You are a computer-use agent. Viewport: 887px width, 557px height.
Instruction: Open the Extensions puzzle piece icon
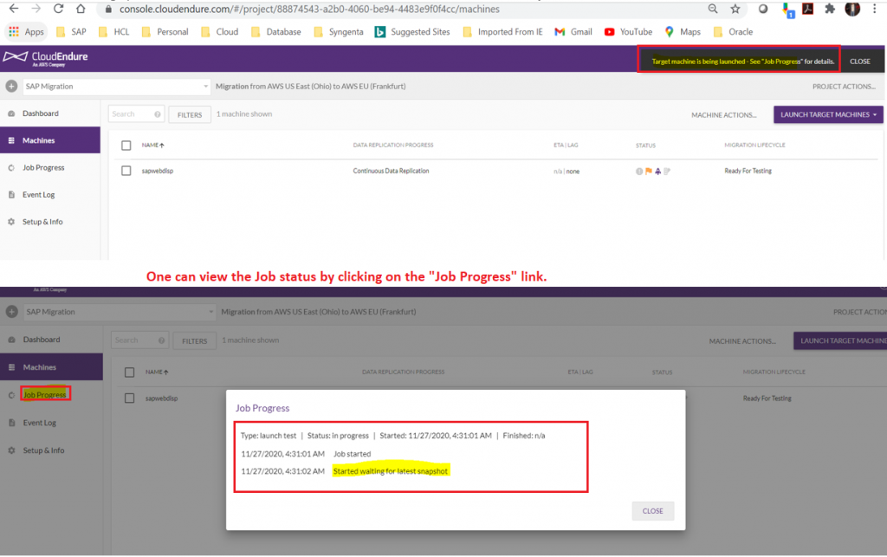click(830, 9)
